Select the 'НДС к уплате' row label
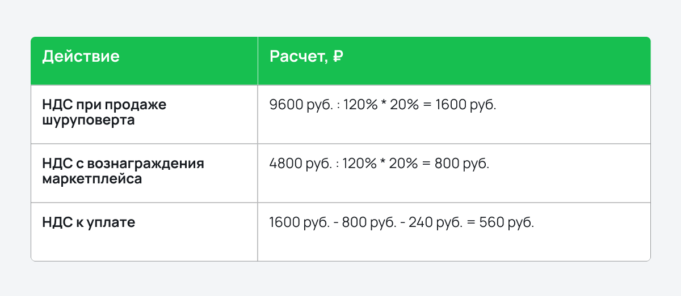This screenshot has width=681, height=296. [x=89, y=222]
